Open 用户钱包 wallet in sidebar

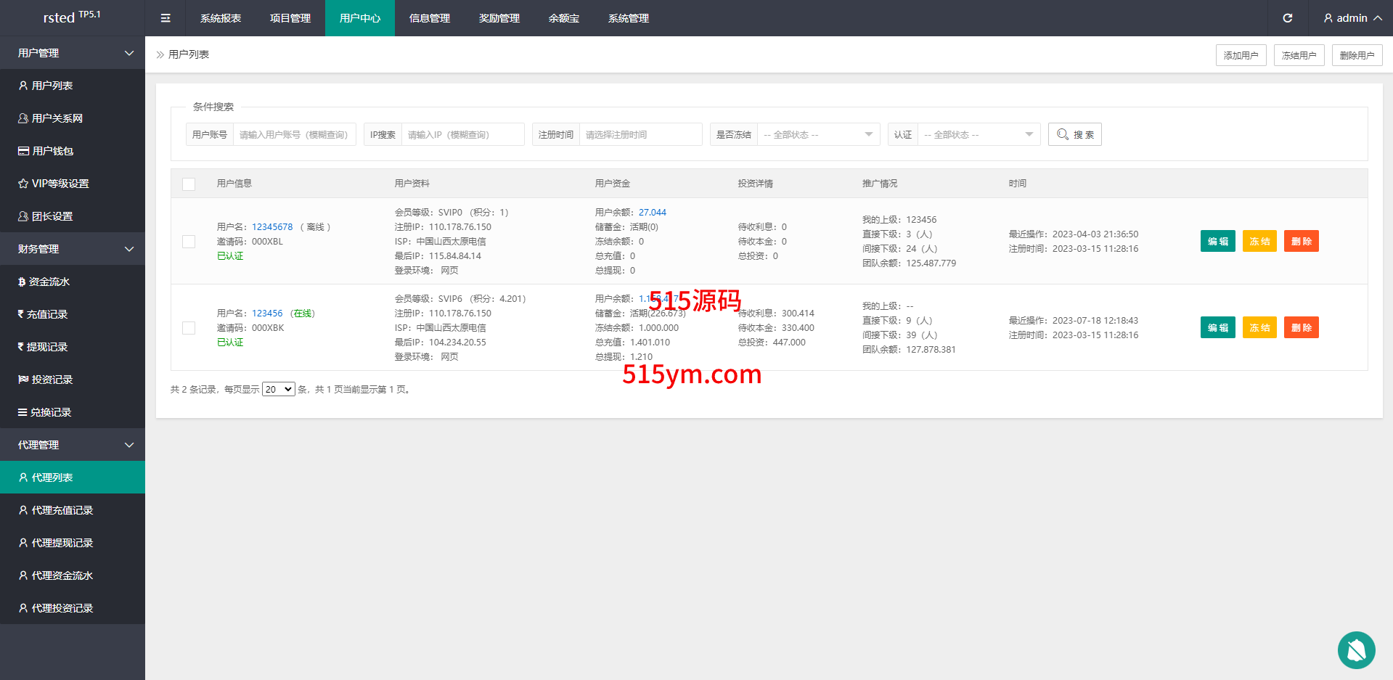point(52,151)
